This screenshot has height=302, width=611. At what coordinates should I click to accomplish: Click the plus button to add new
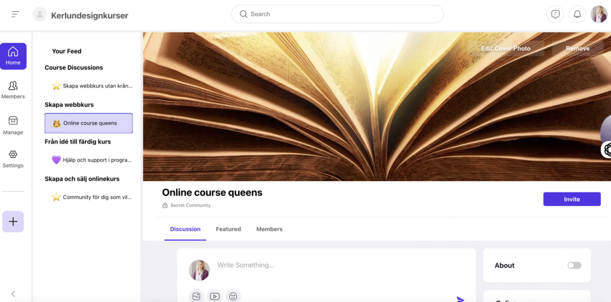pos(13,222)
